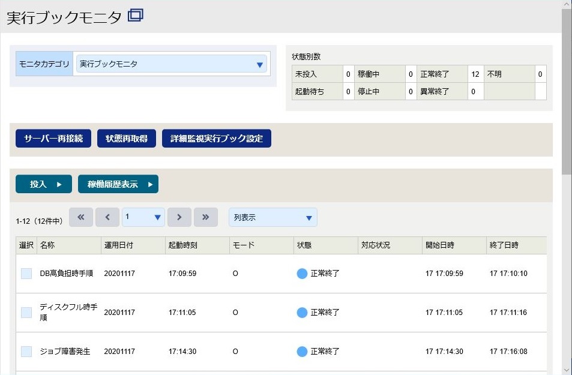Viewport: 572px width, 375px height.
Task: Open the 稼働履歴表示 menu button
Action: coord(118,184)
